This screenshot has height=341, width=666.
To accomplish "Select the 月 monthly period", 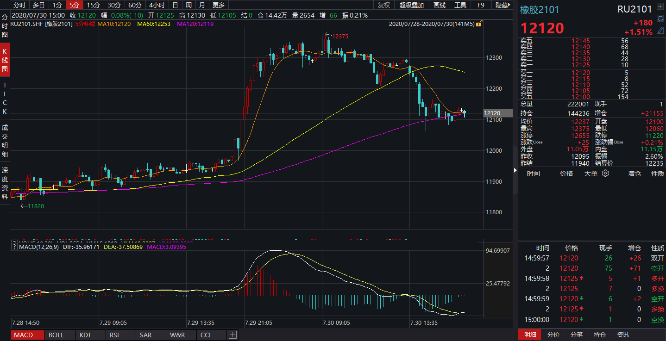I will (202, 5).
